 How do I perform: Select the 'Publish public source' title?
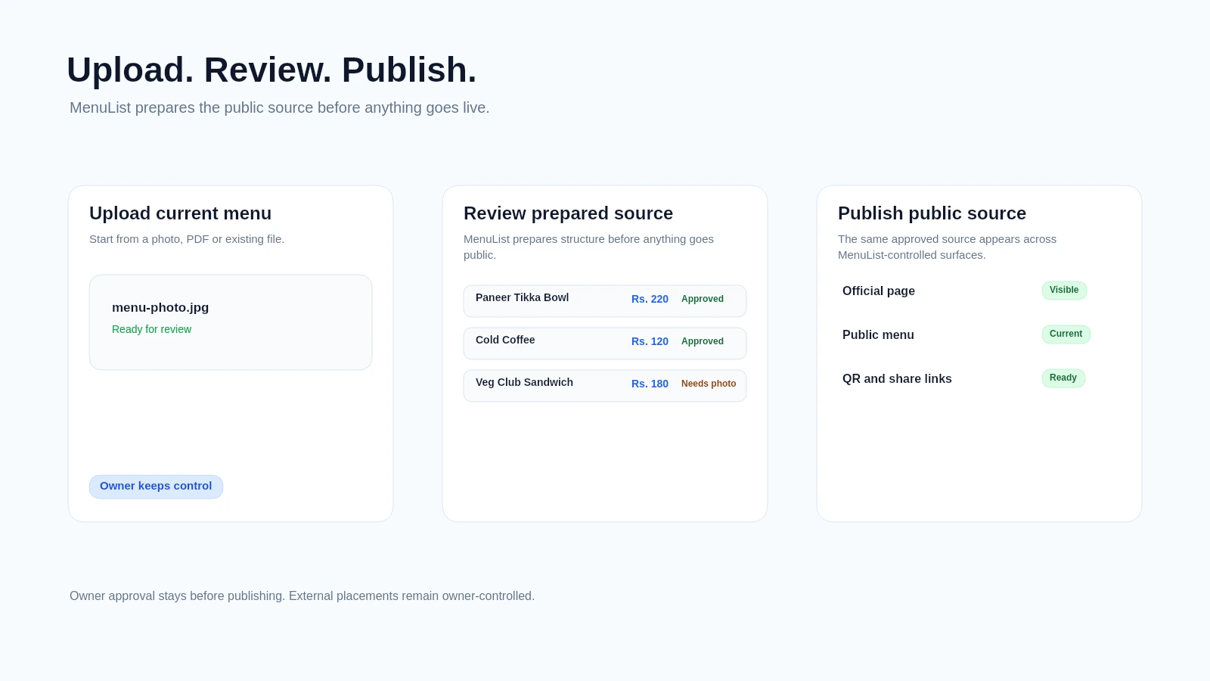pos(932,213)
